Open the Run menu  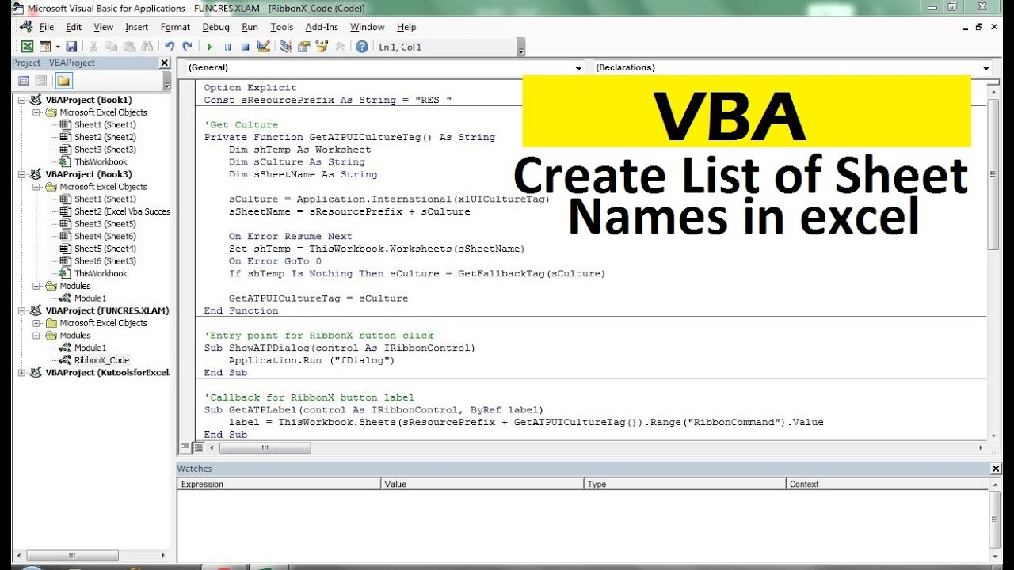pos(250,27)
